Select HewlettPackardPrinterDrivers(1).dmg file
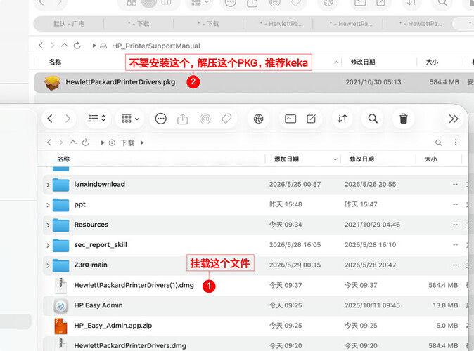Screen dimensions: 474x351 coord(134,285)
